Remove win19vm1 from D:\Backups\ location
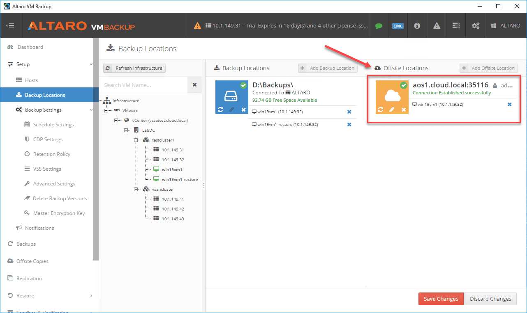The height and width of the screenshot is (313, 527). point(349,112)
